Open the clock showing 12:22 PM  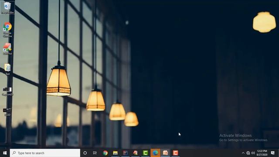point(262,153)
